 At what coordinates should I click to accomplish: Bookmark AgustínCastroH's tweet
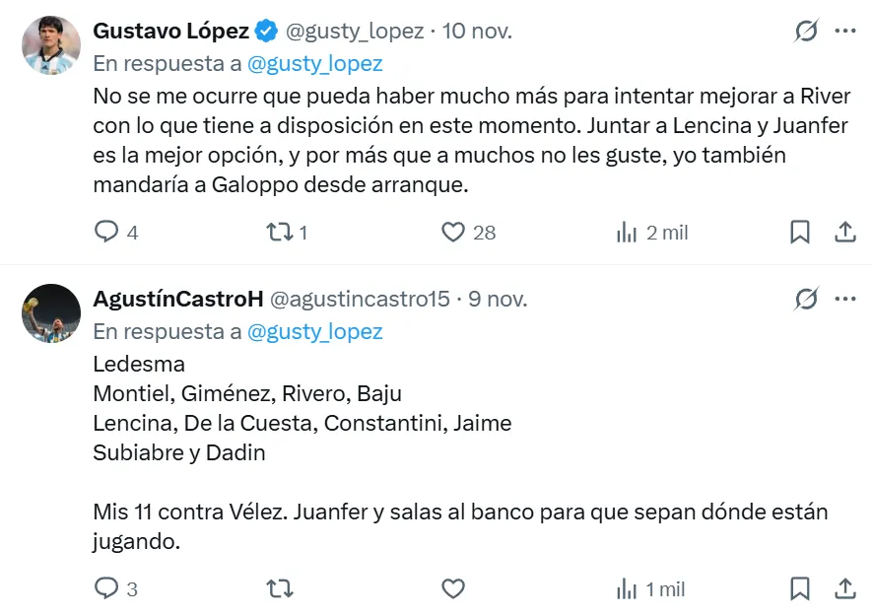click(x=800, y=589)
